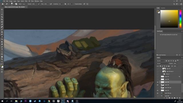
Task: Pick a color in the color field
Action: 169,19
